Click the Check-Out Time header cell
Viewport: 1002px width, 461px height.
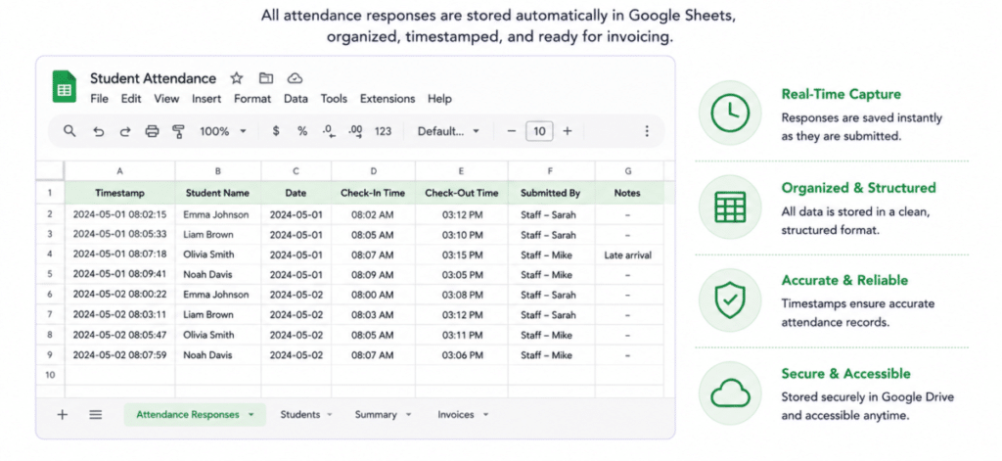click(462, 193)
